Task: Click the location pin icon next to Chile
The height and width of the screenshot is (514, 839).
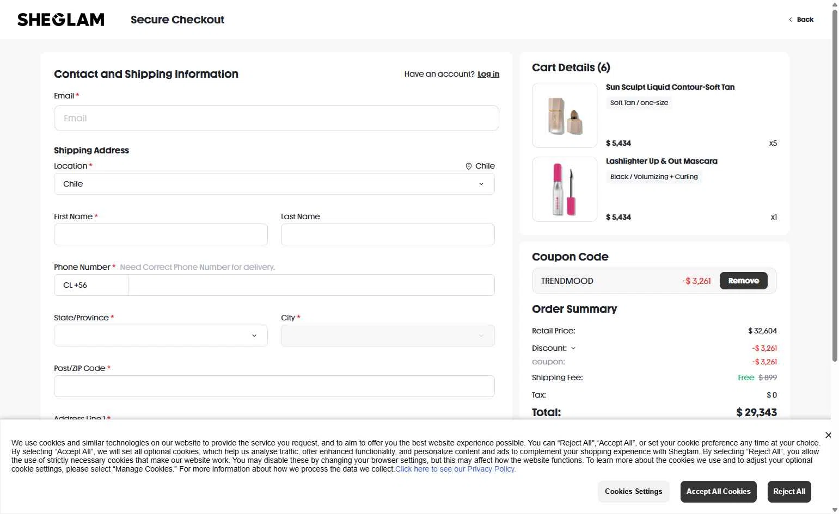Action: tap(468, 166)
